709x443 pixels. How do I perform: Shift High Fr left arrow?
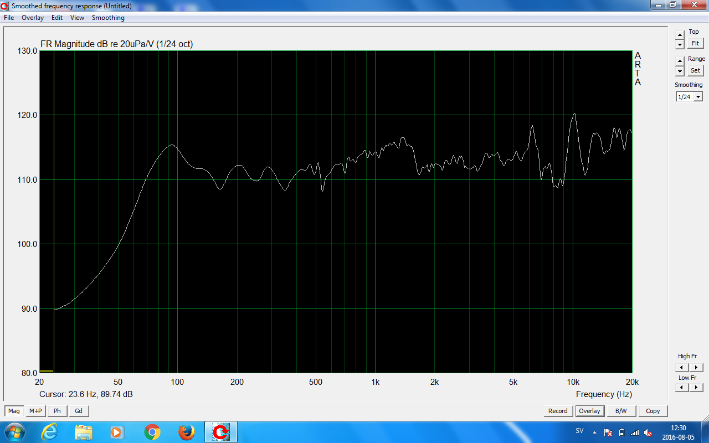click(682, 367)
